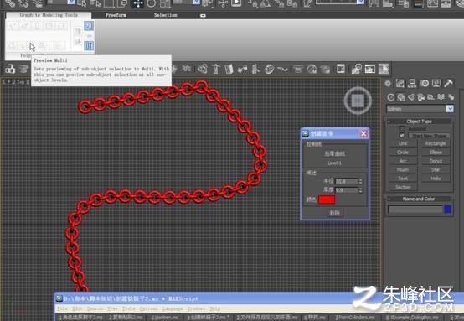Click the Helix shape button

(x=436, y=179)
